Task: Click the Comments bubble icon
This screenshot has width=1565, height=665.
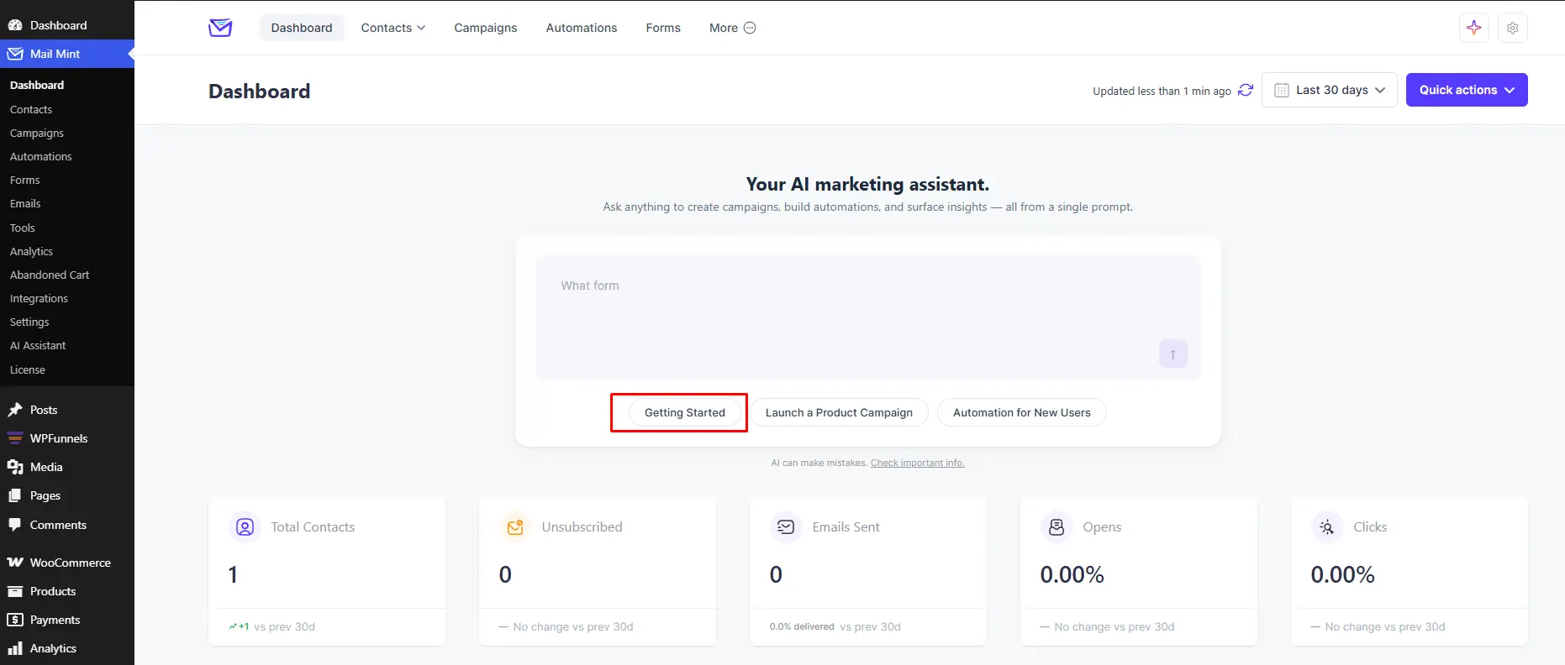Action: (x=15, y=525)
